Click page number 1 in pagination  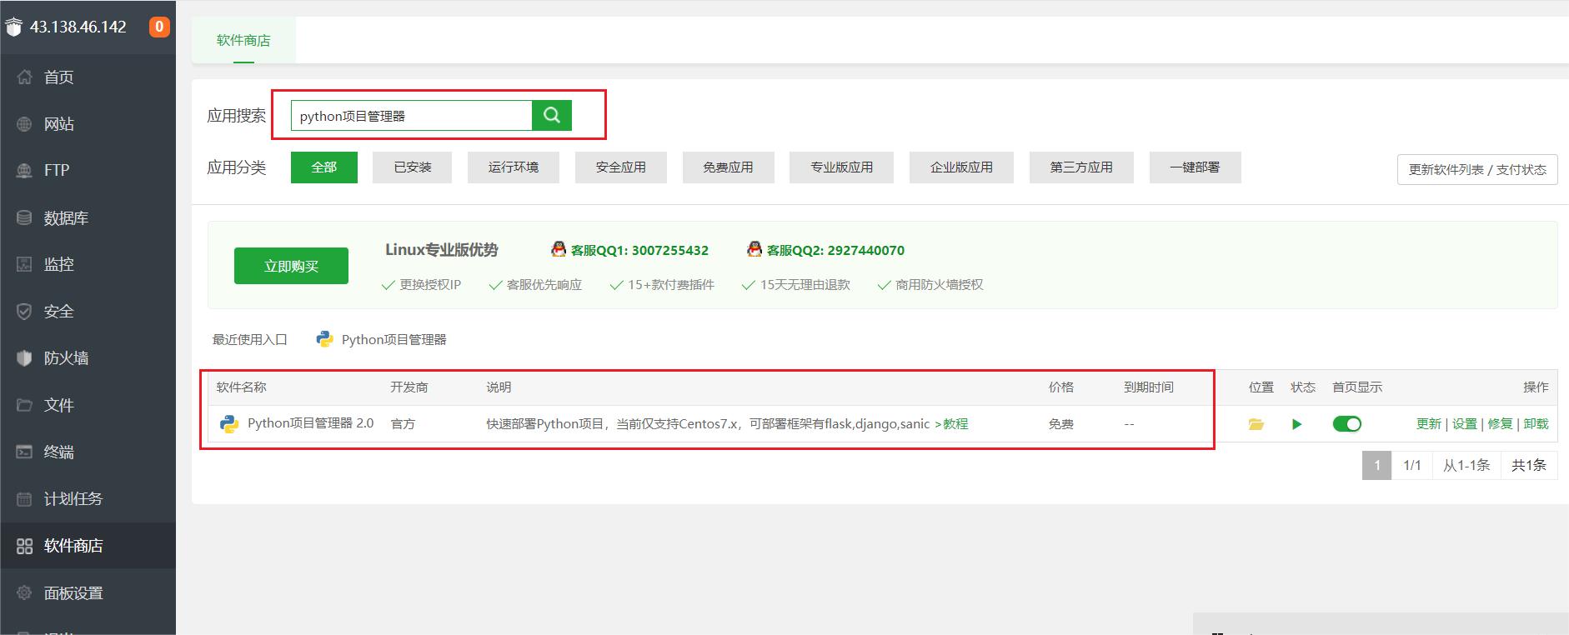1377,465
